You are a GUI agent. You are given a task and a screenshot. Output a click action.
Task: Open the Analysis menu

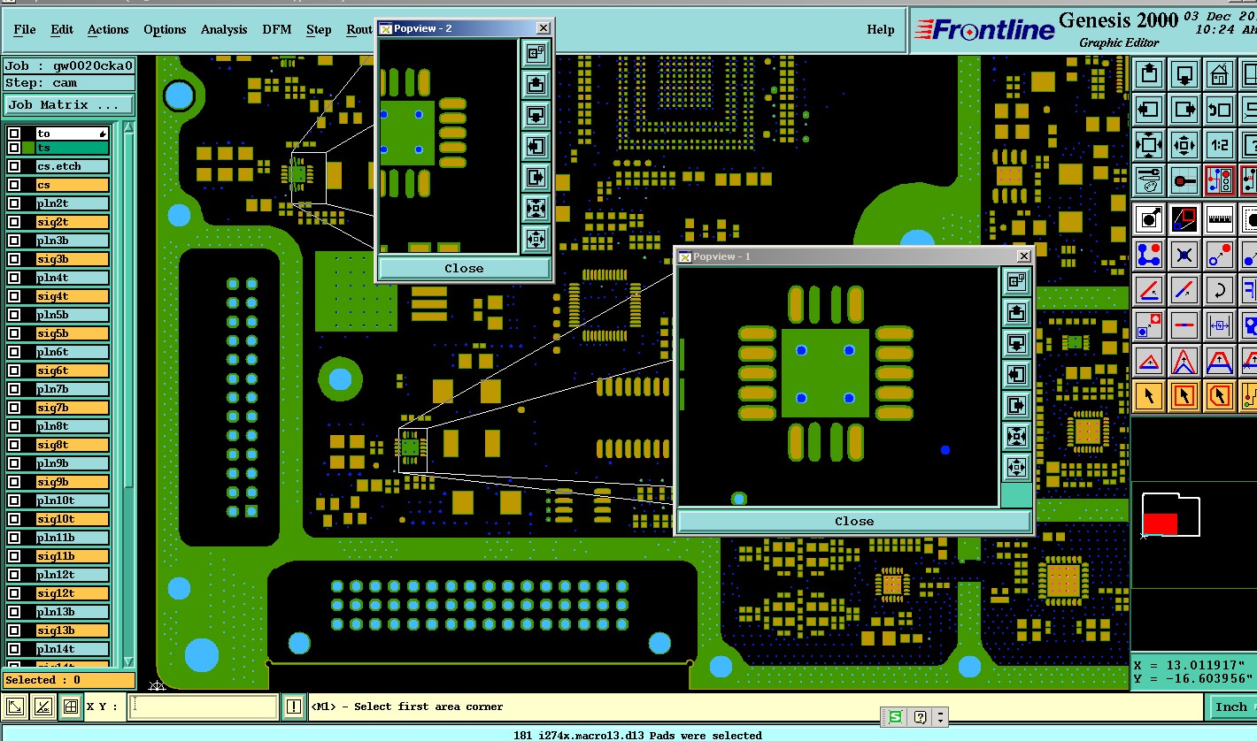(x=224, y=29)
